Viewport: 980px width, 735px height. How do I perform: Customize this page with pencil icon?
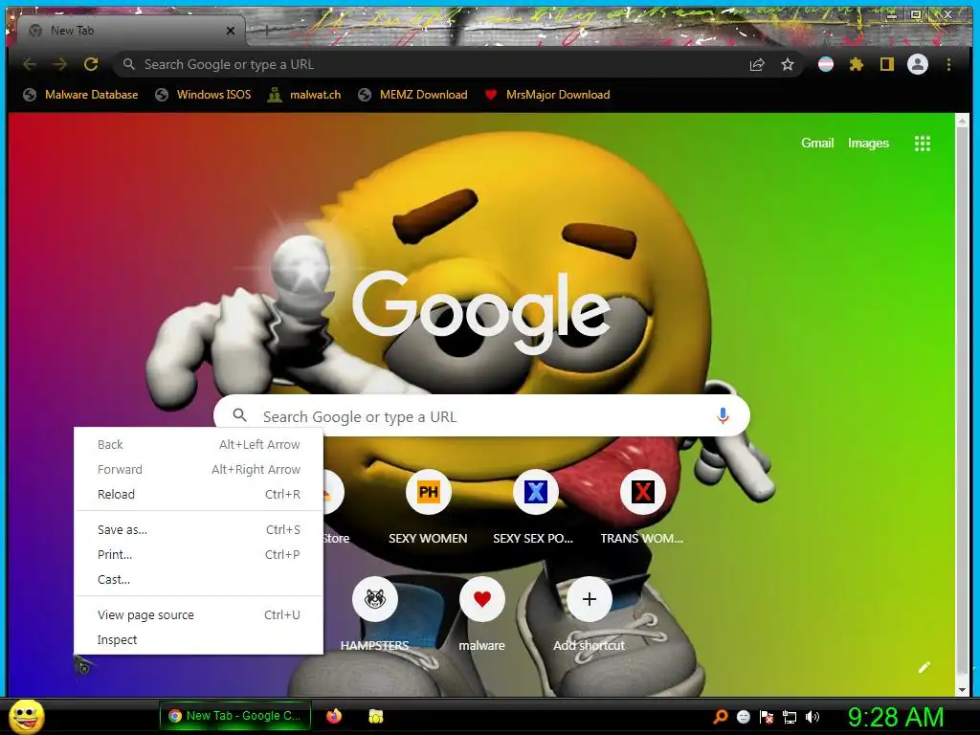coord(924,667)
